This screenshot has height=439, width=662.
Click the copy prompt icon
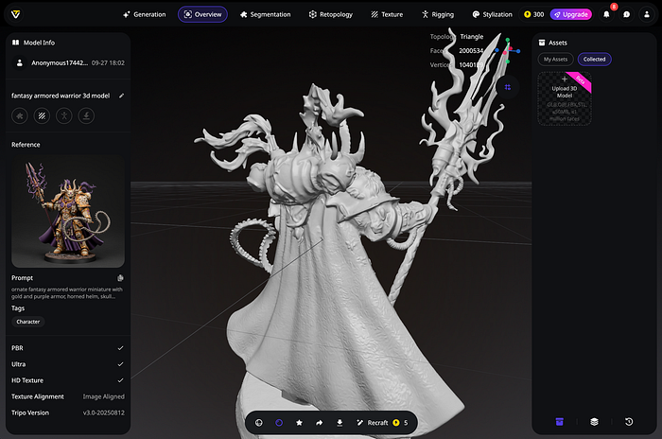pyautogui.click(x=120, y=278)
